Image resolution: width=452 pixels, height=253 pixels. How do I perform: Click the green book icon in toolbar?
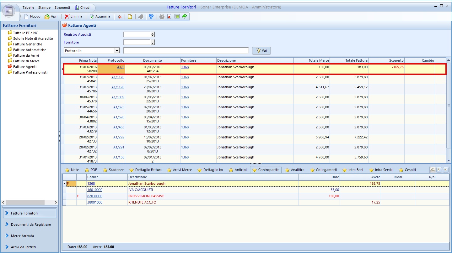[184, 16]
